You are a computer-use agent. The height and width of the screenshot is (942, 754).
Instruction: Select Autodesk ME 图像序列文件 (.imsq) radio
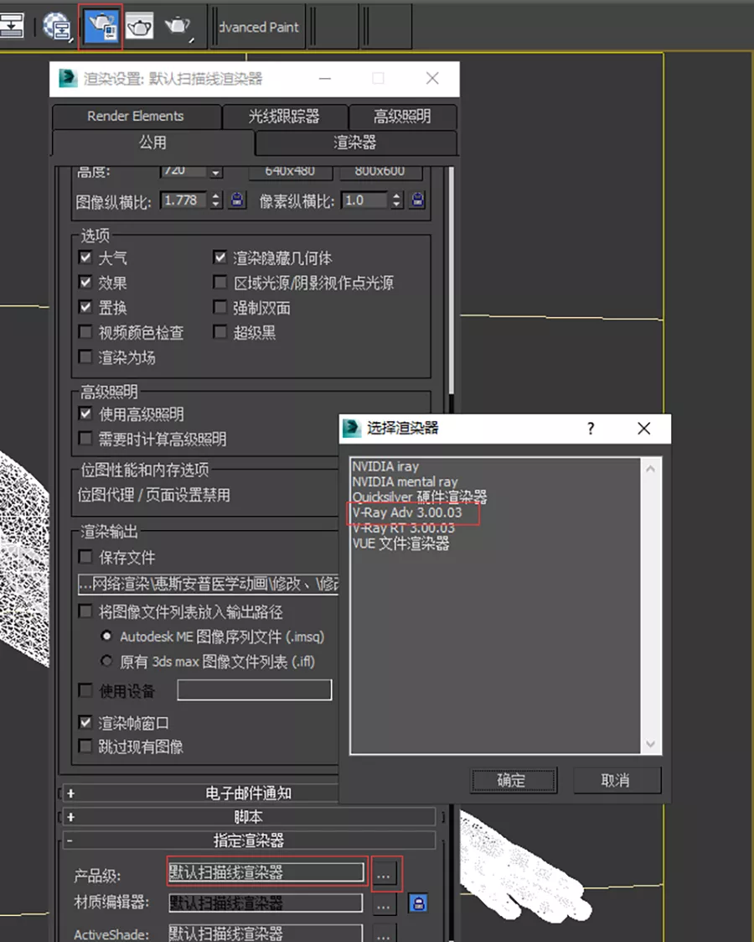click(x=106, y=636)
